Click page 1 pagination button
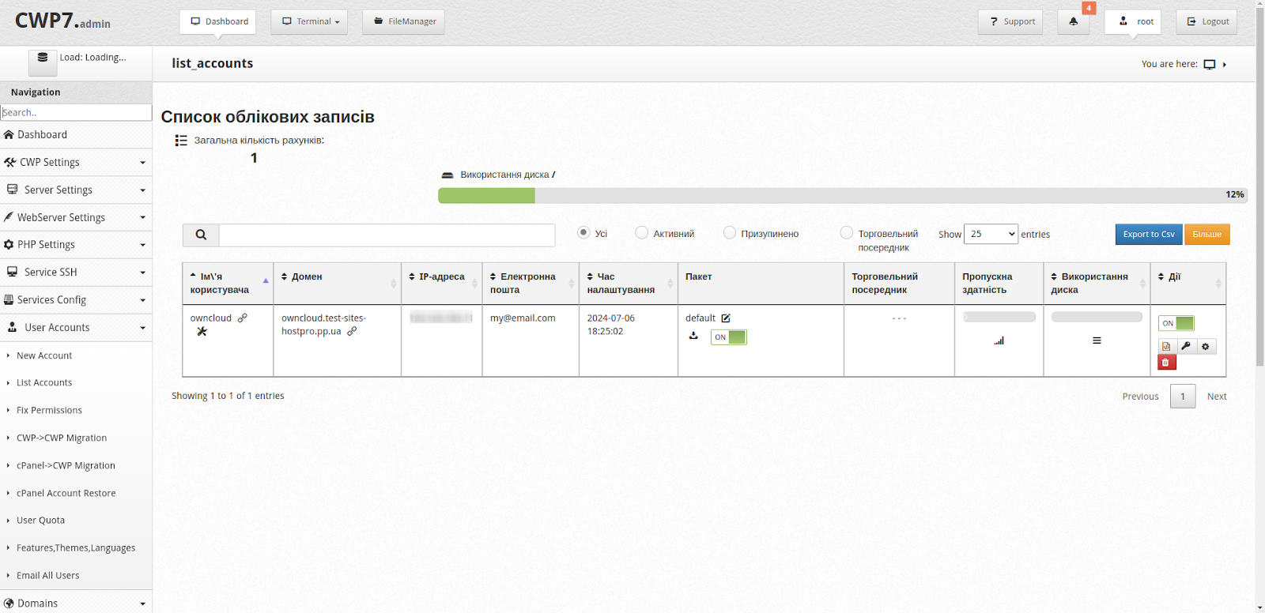The height and width of the screenshot is (613, 1265). click(1183, 397)
